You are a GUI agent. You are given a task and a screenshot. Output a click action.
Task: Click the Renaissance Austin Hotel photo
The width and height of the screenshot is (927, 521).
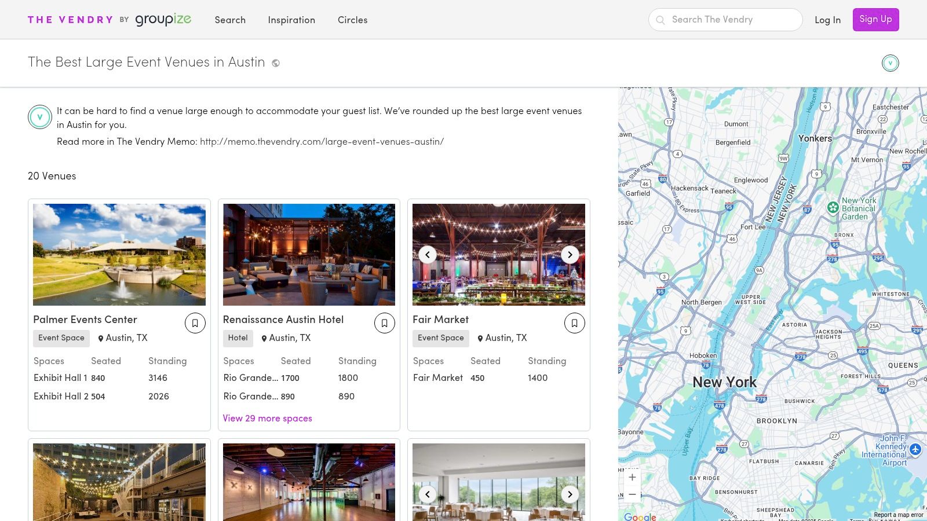coord(309,255)
